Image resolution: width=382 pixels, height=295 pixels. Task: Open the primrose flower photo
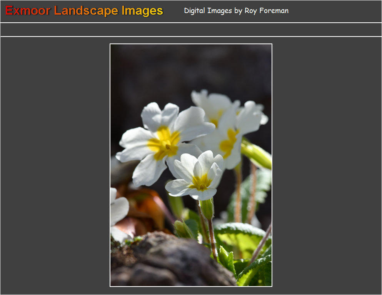pyautogui.click(x=191, y=165)
